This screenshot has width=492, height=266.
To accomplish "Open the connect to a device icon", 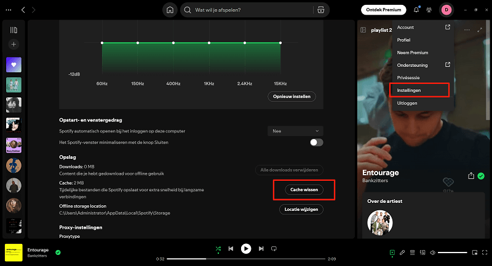I will [423, 253].
